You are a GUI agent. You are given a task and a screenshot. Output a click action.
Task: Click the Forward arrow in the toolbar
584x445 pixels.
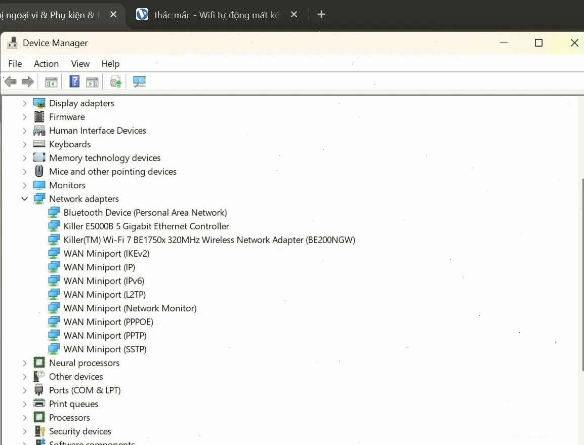coord(28,81)
